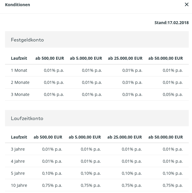Click the Stand:17.02.2018 date text

click(x=171, y=23)
